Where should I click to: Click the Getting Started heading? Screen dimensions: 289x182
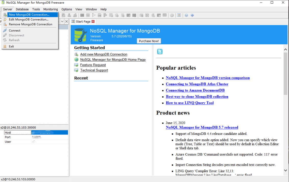tap(89, 48)
